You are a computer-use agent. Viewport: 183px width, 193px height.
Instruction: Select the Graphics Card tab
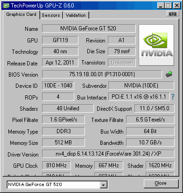tap(21, 14)
